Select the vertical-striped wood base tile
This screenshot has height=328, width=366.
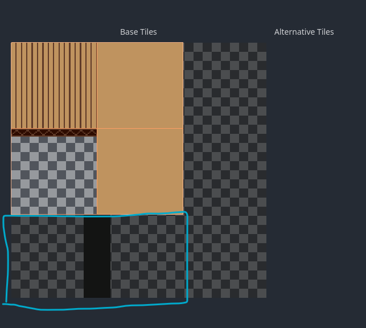[x=54, y=85]
